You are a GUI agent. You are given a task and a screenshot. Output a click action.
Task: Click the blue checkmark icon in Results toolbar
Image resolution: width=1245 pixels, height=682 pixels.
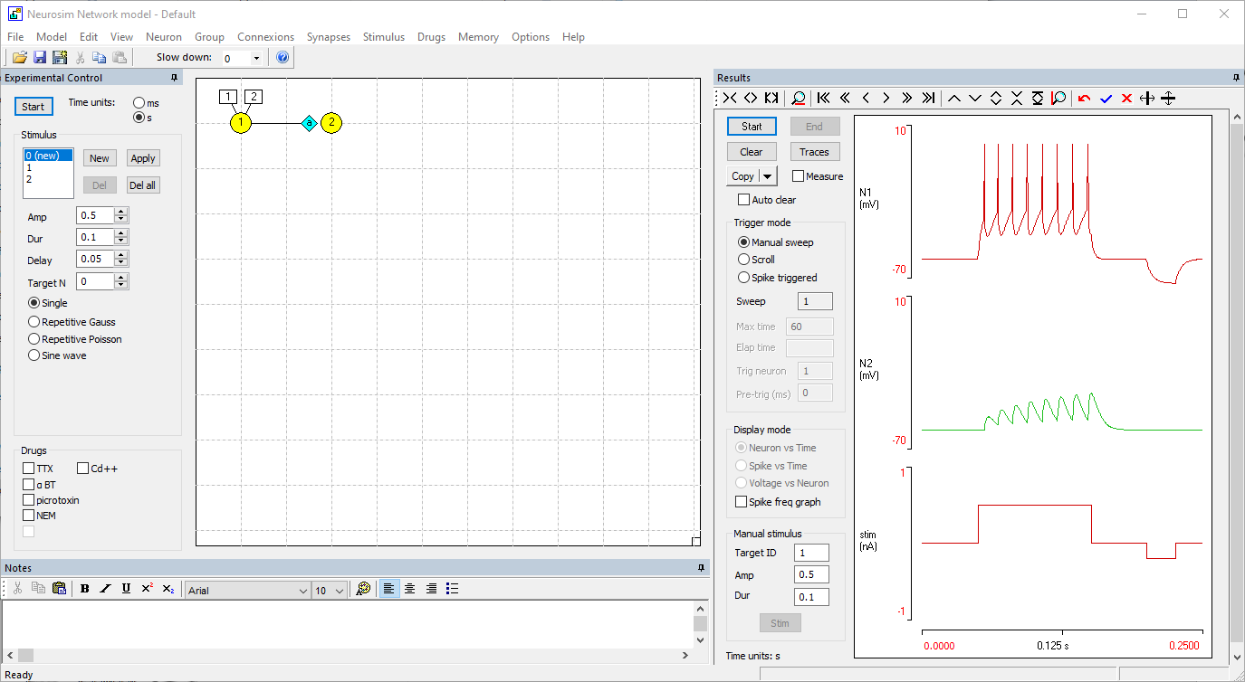(x=1106, y=99)
